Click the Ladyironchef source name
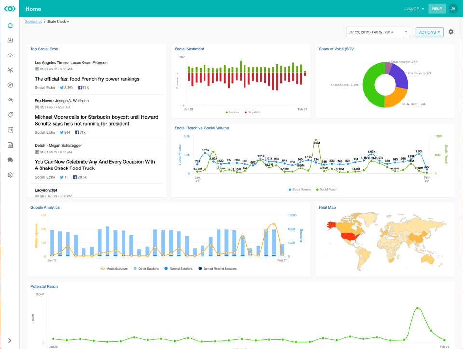The height and width of the screenshot is (349, 463). click(46, 190)
